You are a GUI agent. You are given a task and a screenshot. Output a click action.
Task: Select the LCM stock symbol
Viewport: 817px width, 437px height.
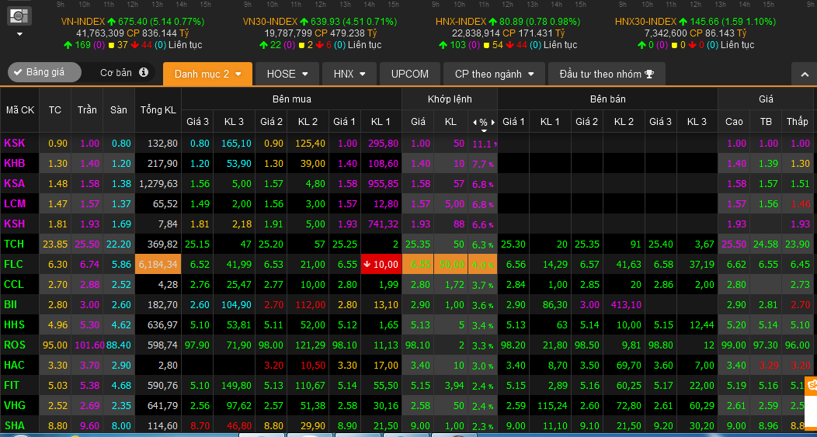tap(15, 203)
